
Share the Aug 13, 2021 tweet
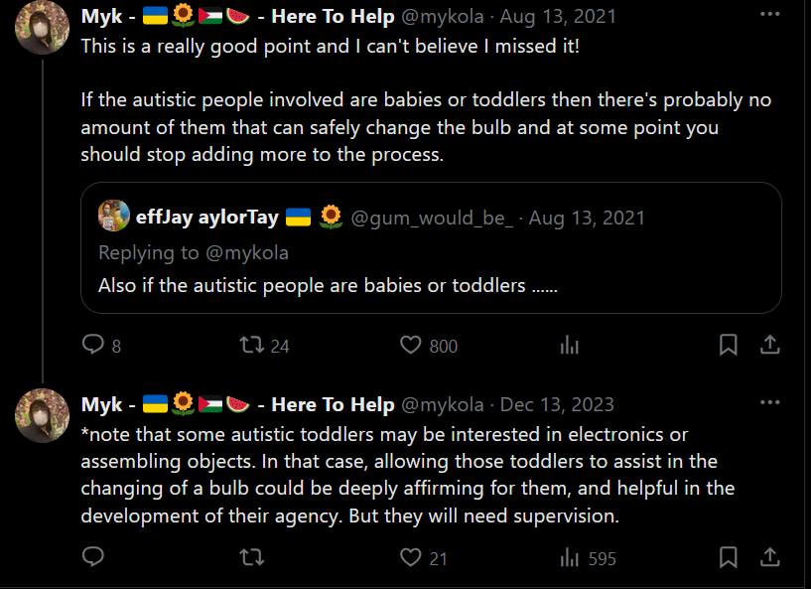[x=769, y=345]
